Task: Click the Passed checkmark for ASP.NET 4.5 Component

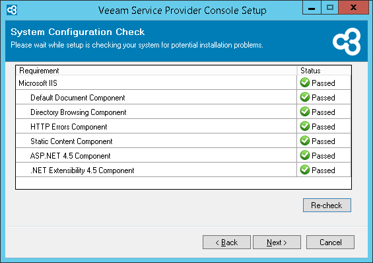Action: coord(305,155)
